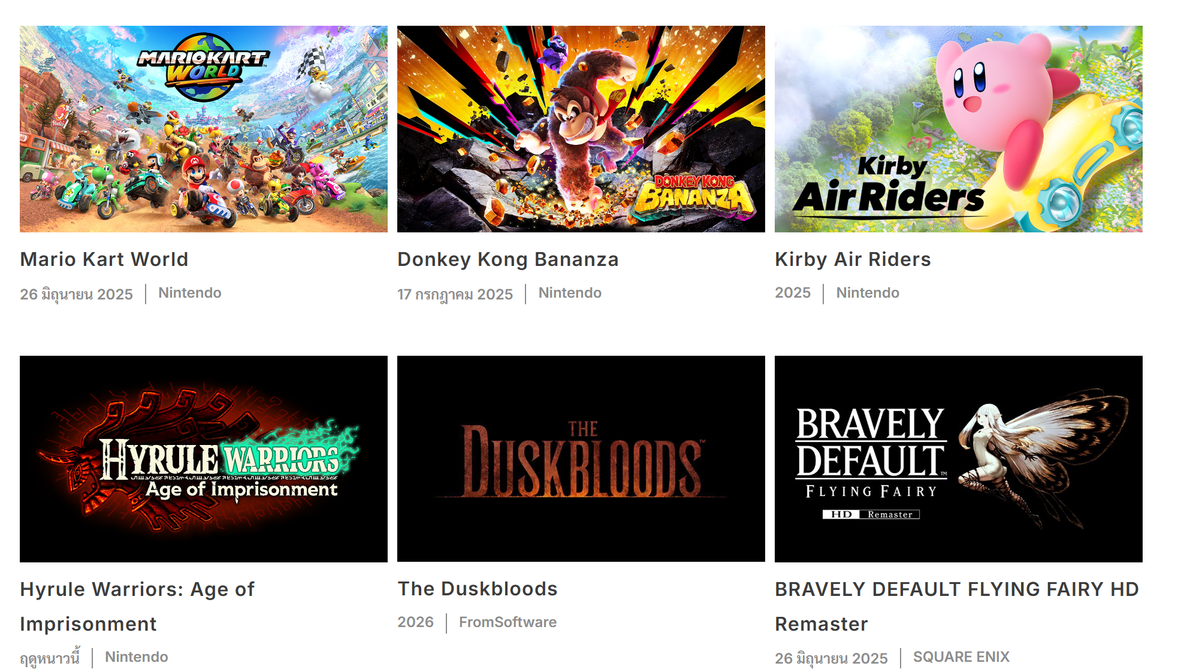This screenshot has width=1178, height=669.
Task: Select The Duskbloods title text
Action: [478, 589]
